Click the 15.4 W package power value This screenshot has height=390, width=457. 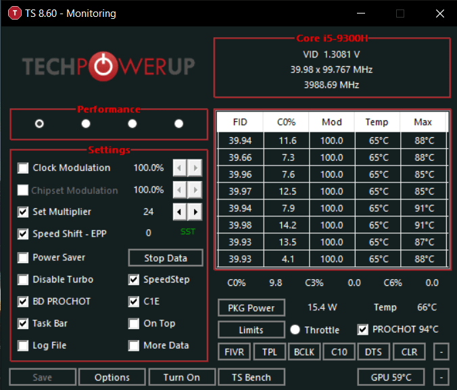tap(322, 308)
